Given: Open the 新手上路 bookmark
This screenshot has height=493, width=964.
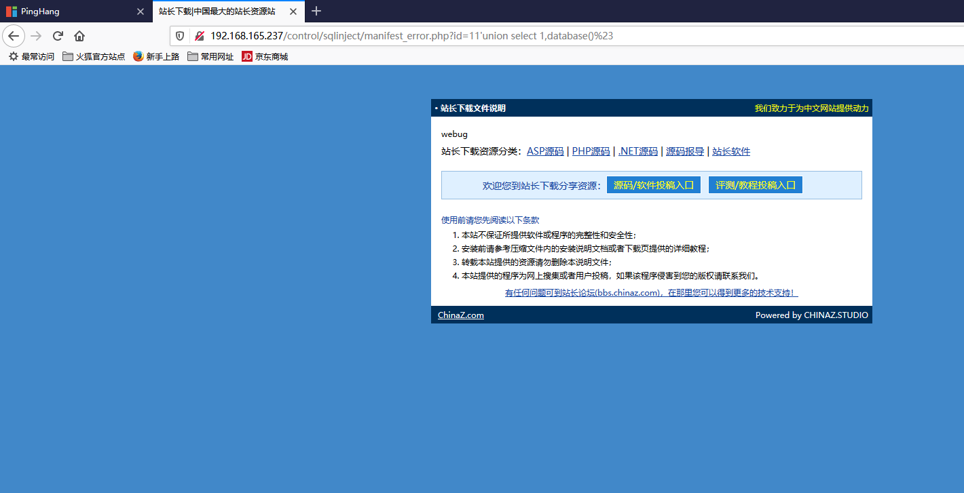Looking at the screenshot, I should coord(156,57).
